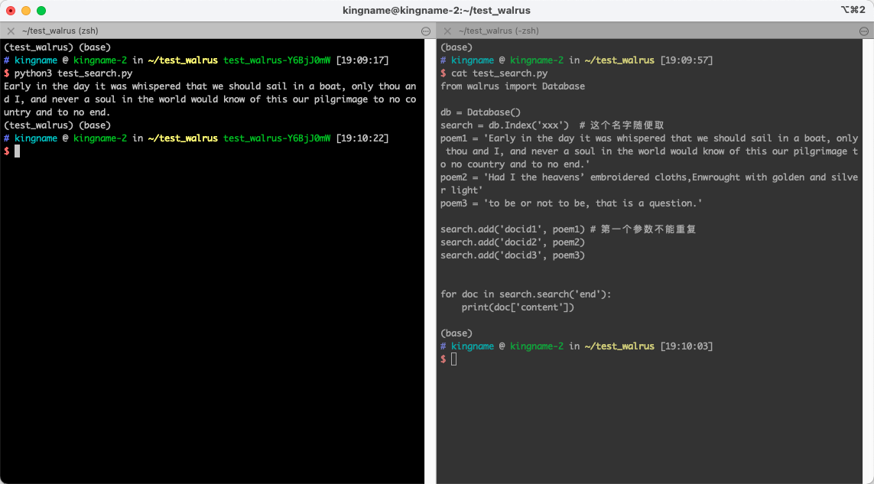Click 'untry and to no end.' output line
The image size is (874, 484).
(x=57, y=112)
